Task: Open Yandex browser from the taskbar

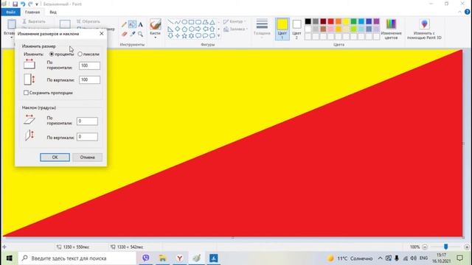Action: (180, 258)
